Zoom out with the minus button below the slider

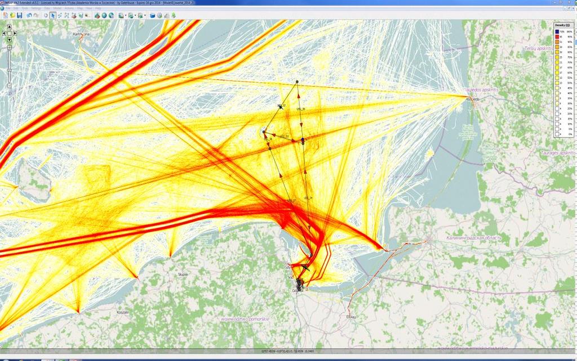10,86
